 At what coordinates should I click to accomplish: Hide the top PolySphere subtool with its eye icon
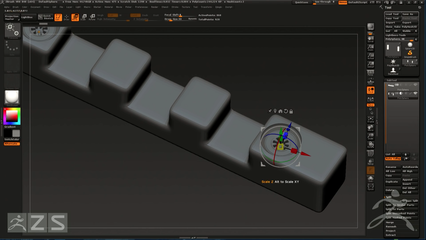415,85
